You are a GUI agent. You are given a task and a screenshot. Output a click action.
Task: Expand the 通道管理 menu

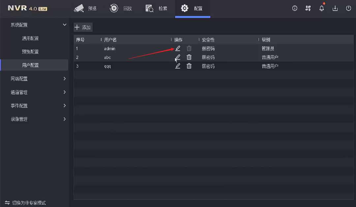[65, 92]
